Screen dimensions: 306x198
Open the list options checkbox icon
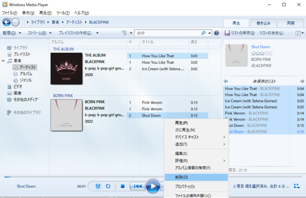click(298, 33)
